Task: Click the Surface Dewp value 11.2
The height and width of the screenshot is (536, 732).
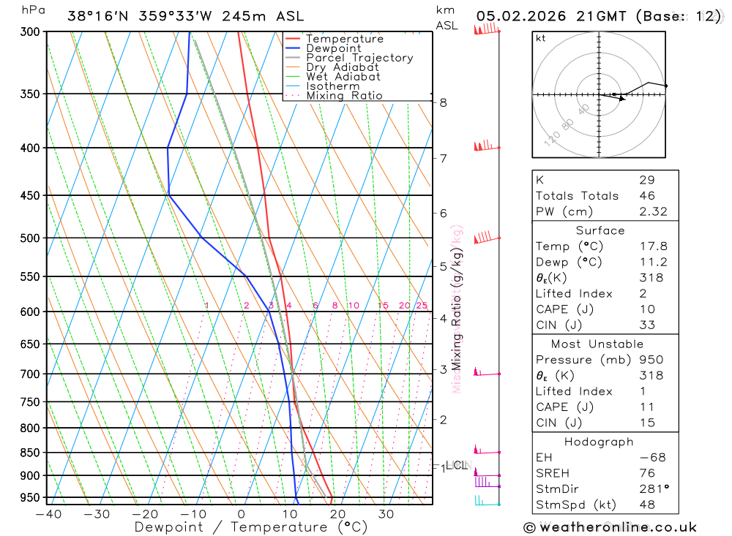Action: tap(654, 263)
